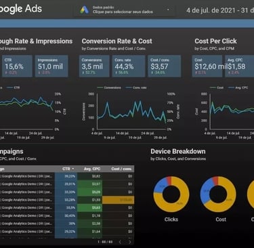The image size is (254, 248).
Task: Click the 30% CTR cell
Action: click(66, 224)
